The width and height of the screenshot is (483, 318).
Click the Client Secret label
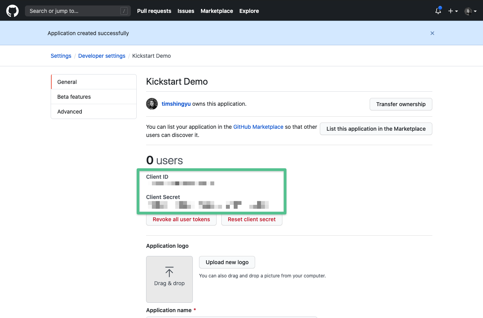(163, 197)
